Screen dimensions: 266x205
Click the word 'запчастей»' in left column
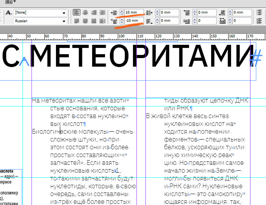[68, 163]
